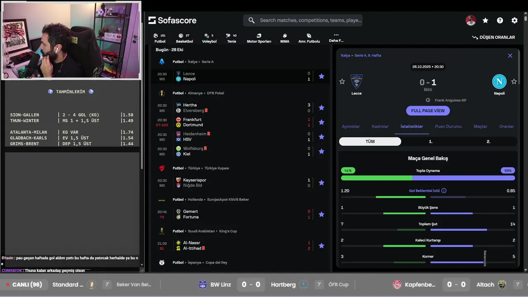Click the CANLI (96) live ticker button
The width and height of the screenshot is (528, 297).
tap(24, 285)
